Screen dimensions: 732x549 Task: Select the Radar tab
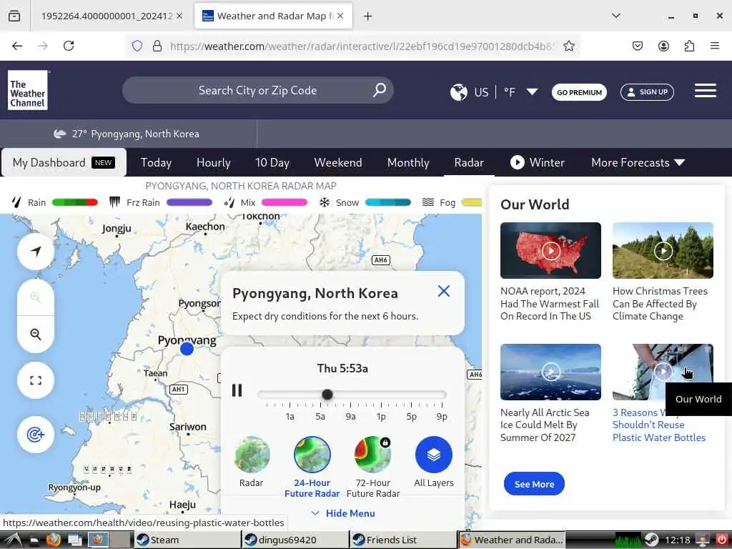point(469,162)
